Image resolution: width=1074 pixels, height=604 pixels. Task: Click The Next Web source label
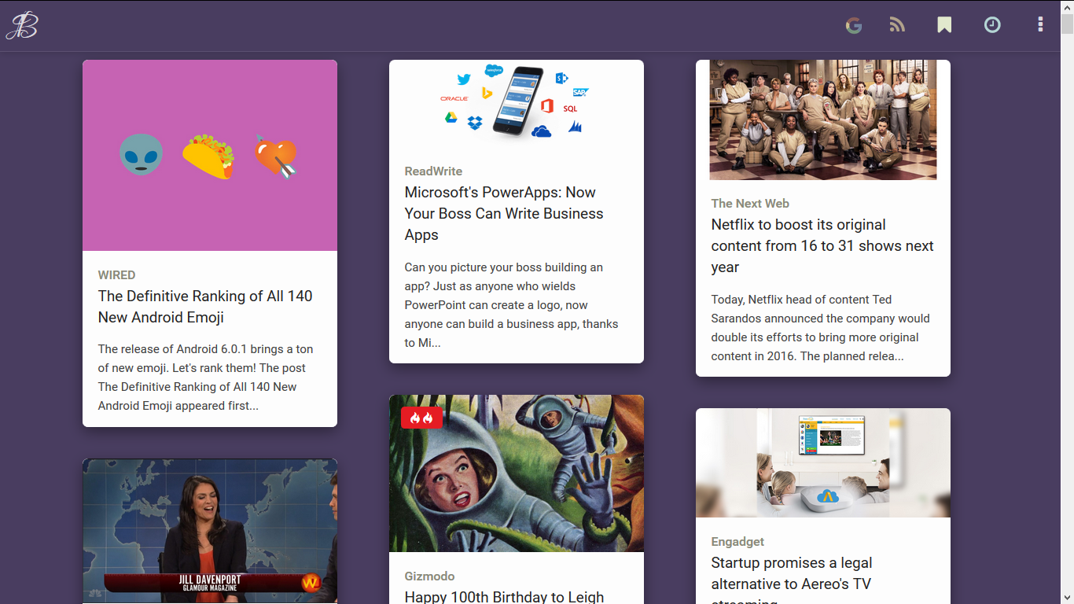point(750,203)
